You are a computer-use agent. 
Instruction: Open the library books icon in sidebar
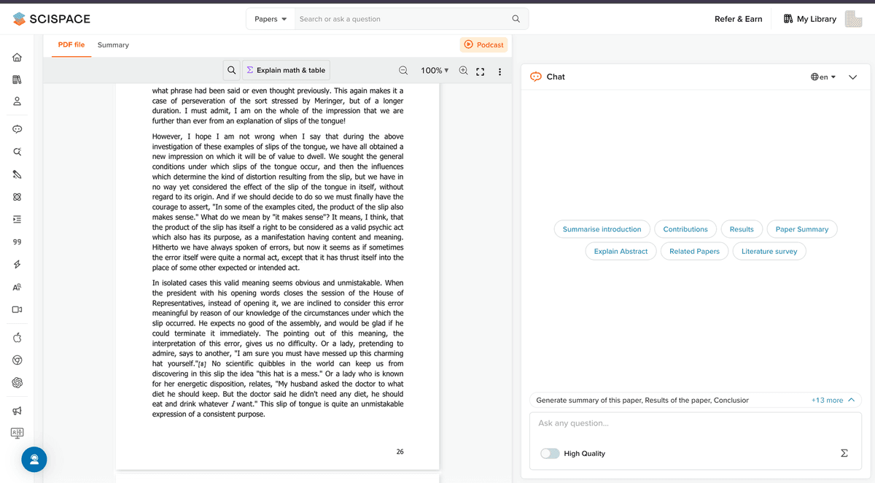[17, 80]
